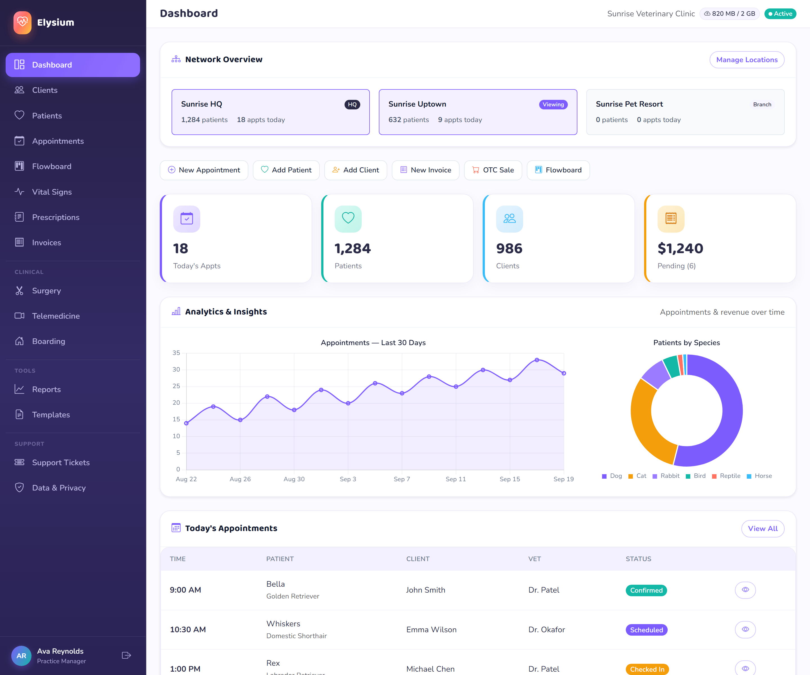Toggle Dog series in species legend

point(612,476)
